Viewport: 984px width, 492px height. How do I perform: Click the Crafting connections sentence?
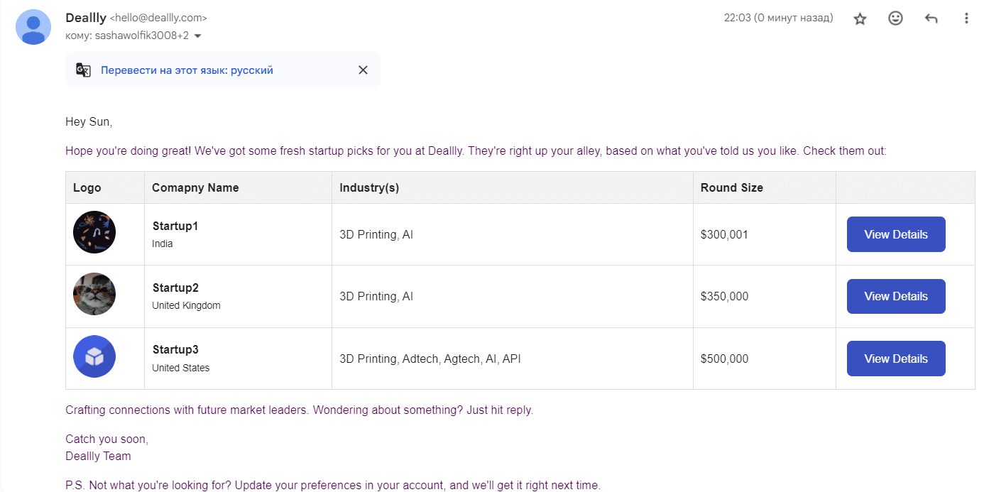click(299, 410)
